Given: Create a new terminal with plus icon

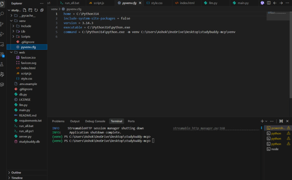Looking at the screenshot, I should [x=262, y=121].
